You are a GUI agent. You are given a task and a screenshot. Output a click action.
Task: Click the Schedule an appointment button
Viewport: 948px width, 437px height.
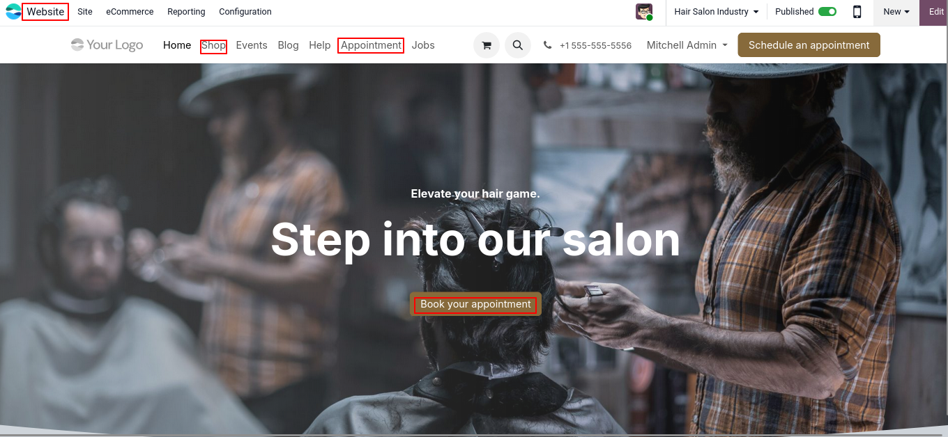[809, 45]
